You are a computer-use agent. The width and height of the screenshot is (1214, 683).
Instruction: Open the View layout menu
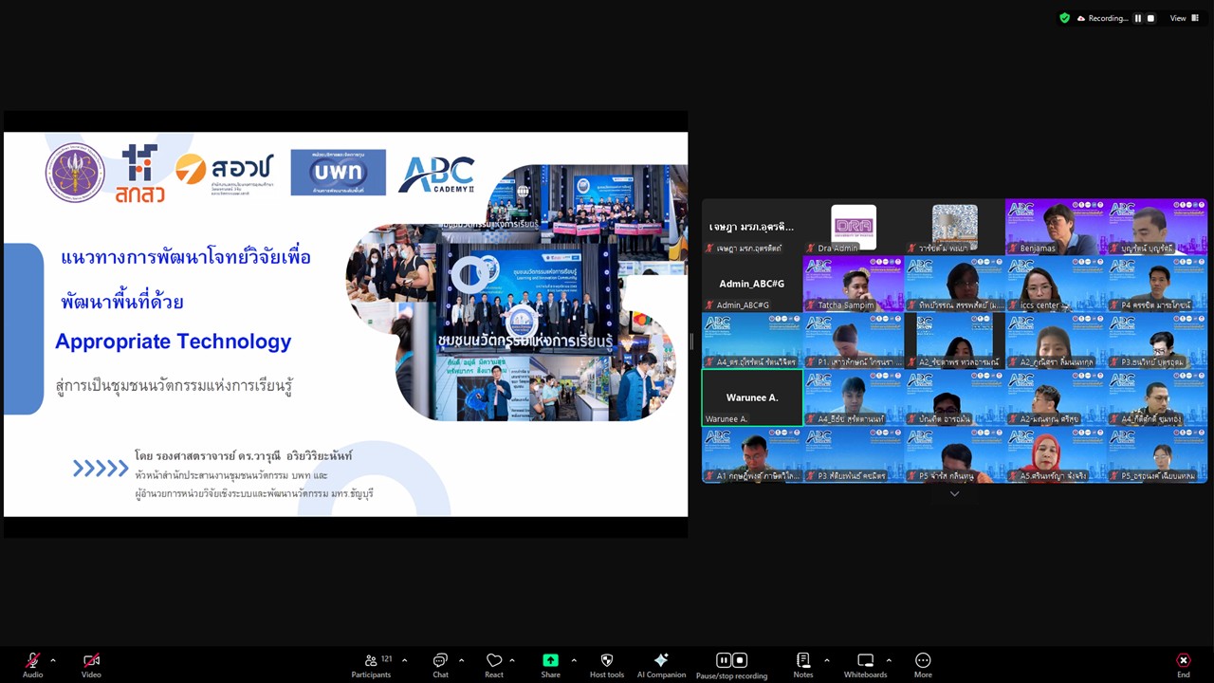pos(1183,18)
